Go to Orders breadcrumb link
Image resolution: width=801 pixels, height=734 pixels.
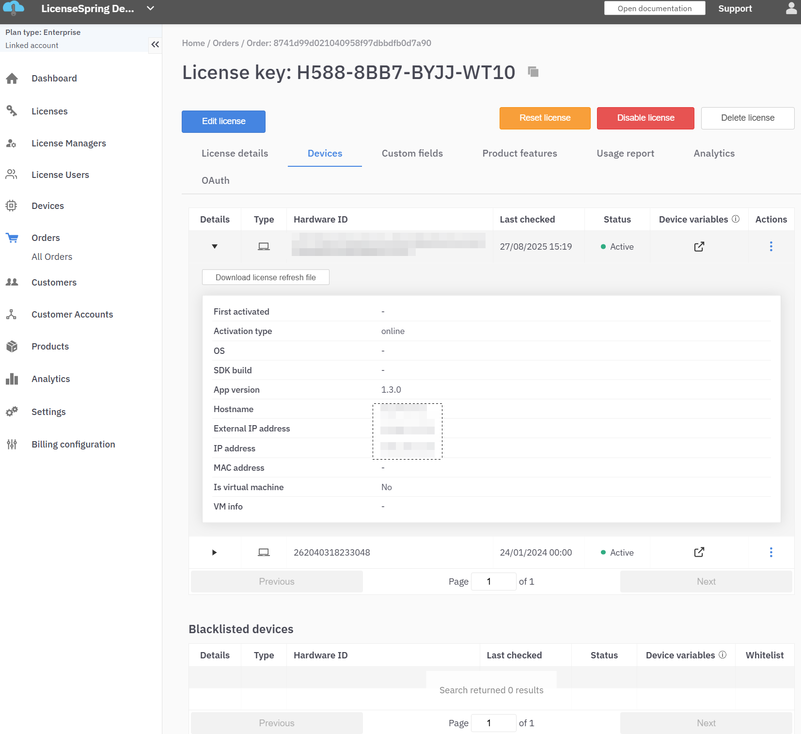[226, 43]
